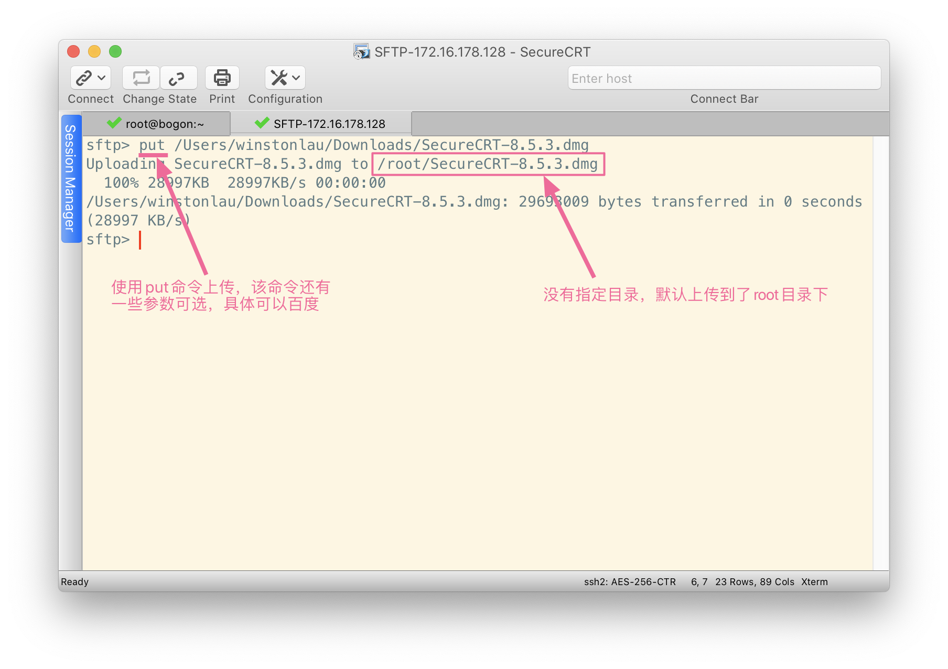Click the "bytes transferred in 0 seconds" text
Image resolution: width=948 pixels, height=669 pixels.
pyautogui.click(x=730, y=202)
